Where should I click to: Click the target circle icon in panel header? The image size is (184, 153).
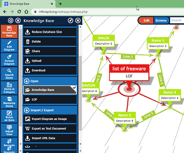tap(11, 20)
